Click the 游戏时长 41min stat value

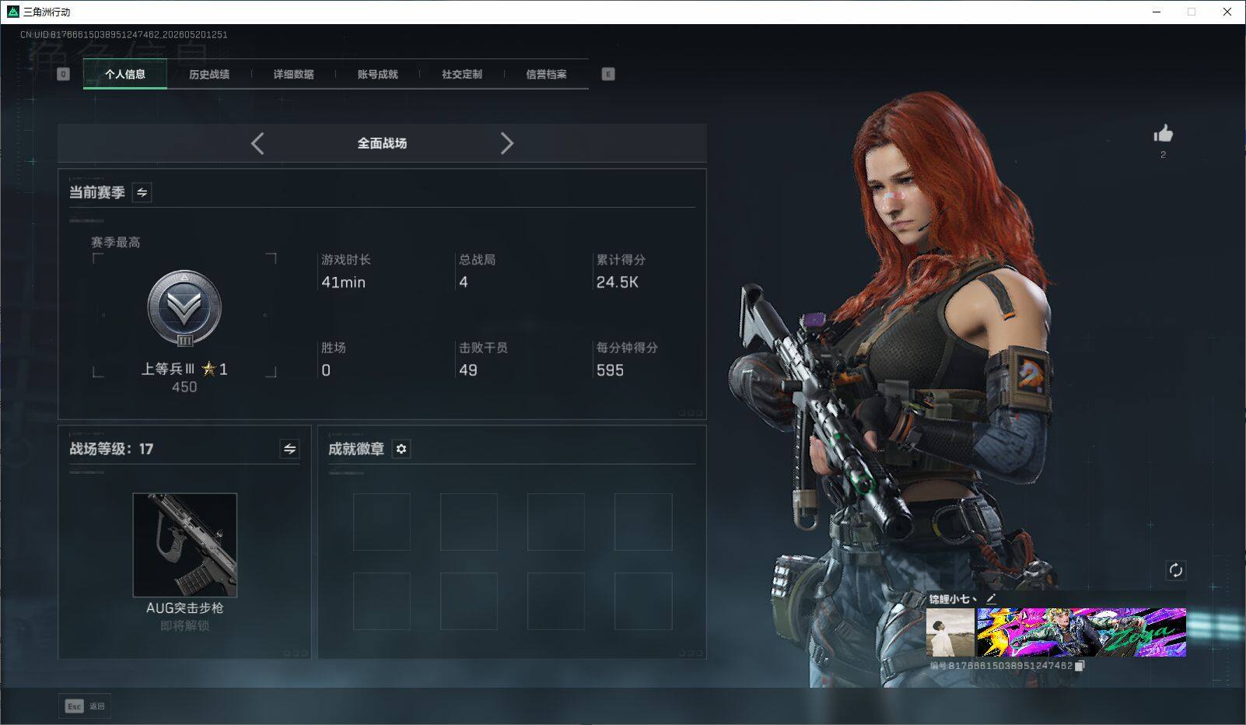pos(344,282)
